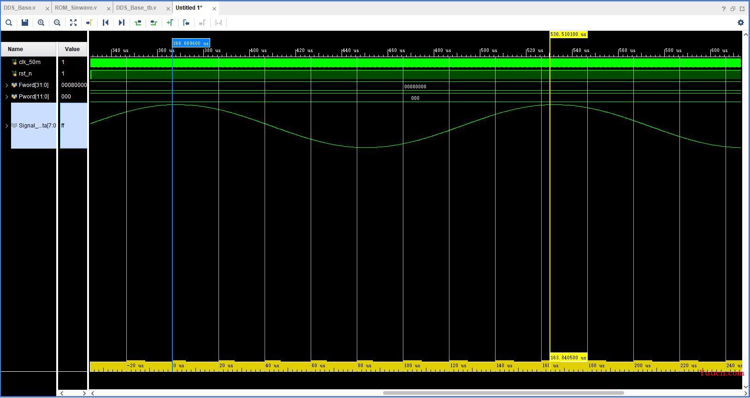
Task: Close the DDS_Base.v tab
Action: tap(47, 9)
